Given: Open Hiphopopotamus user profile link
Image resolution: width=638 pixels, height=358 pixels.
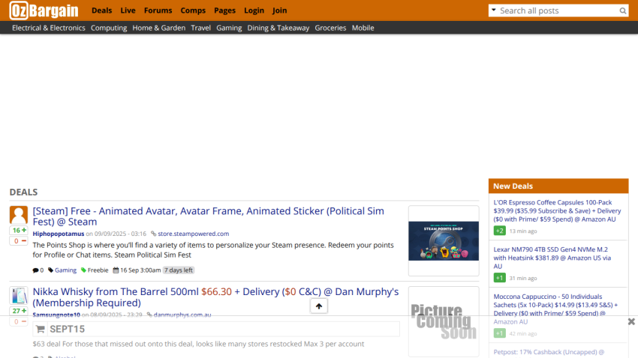Looking at the screenshot, I should [x=59, y=234].
